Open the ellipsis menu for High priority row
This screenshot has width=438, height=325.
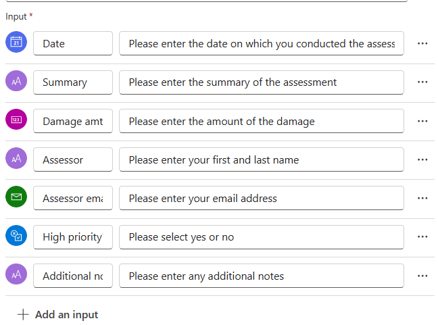point(422,237)
